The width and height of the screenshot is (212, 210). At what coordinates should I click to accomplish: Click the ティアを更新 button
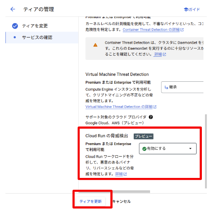click(90, 201)
